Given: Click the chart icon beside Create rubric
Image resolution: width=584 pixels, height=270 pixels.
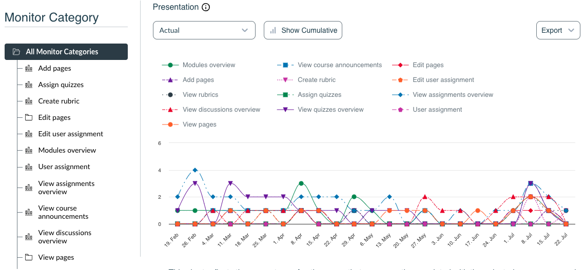Looking at the screenshot, I should pyautogui.click(x=29, y=101).
